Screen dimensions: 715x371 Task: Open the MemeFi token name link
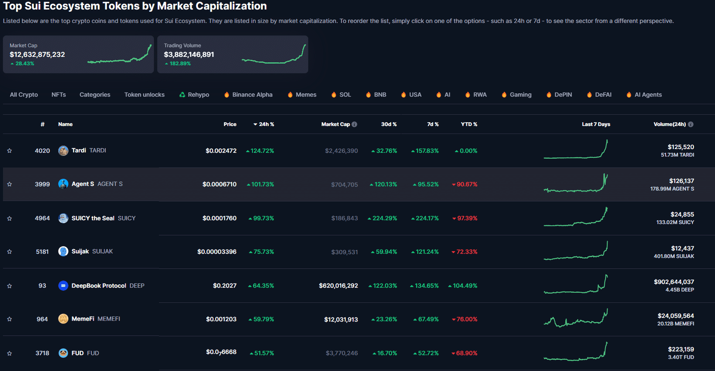coord(83,319)
